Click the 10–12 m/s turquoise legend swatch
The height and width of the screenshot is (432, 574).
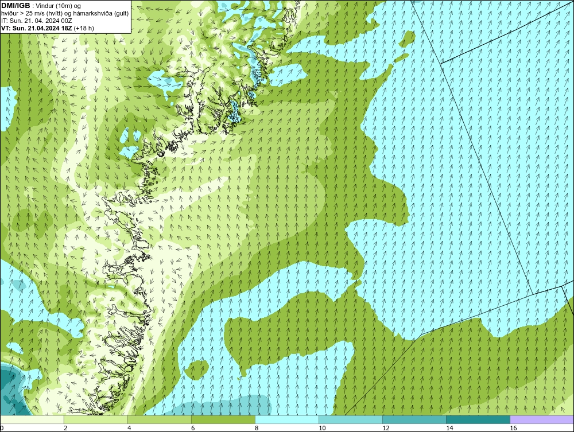tap(351, 419)
